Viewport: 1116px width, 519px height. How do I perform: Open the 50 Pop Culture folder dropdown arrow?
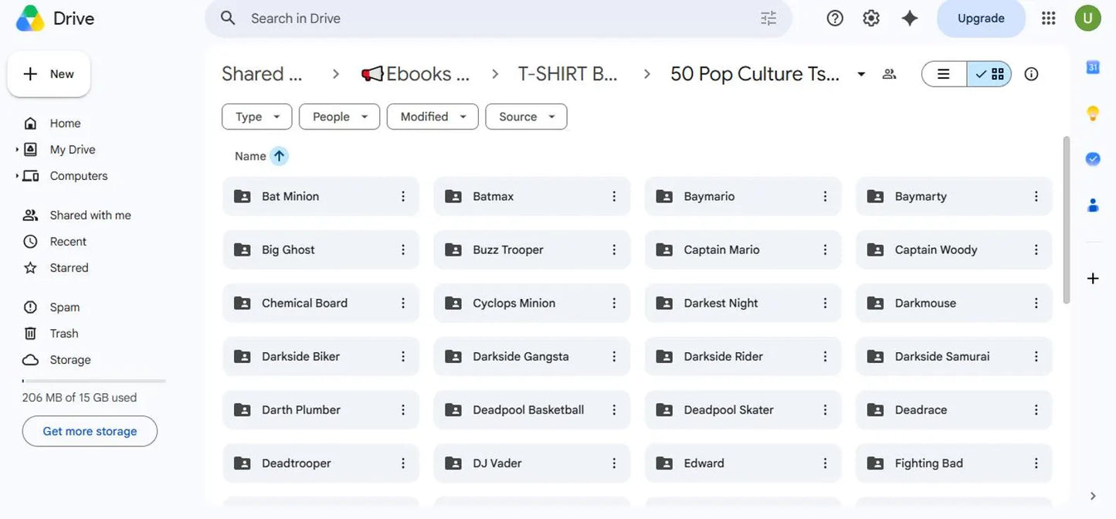coord(861,74)
